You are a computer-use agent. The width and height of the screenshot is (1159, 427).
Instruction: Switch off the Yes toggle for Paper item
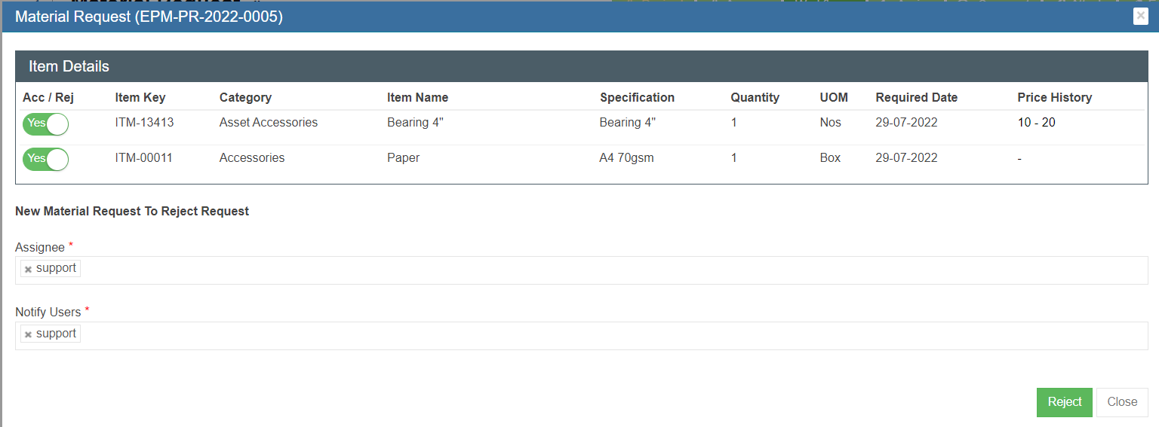click(45, 159)
